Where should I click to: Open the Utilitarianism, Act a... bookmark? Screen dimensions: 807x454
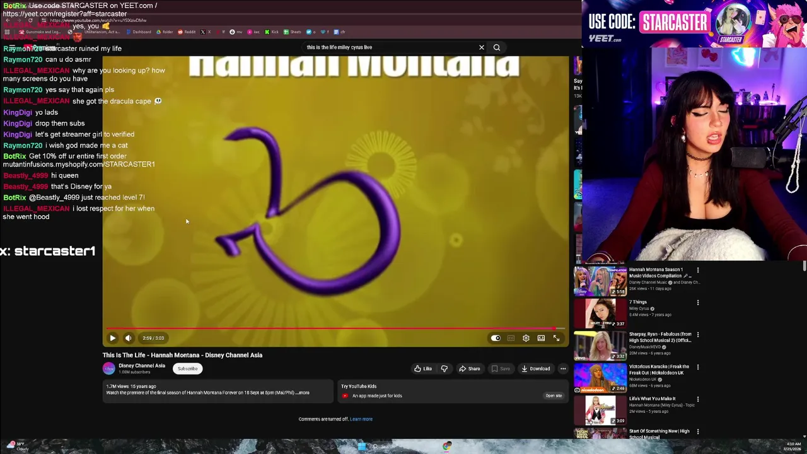tap(93, 32)
